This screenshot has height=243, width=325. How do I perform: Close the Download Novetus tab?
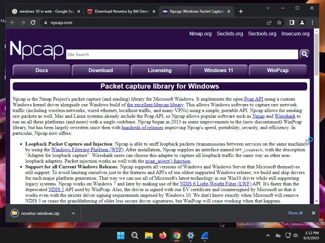(x=154, y=12)
